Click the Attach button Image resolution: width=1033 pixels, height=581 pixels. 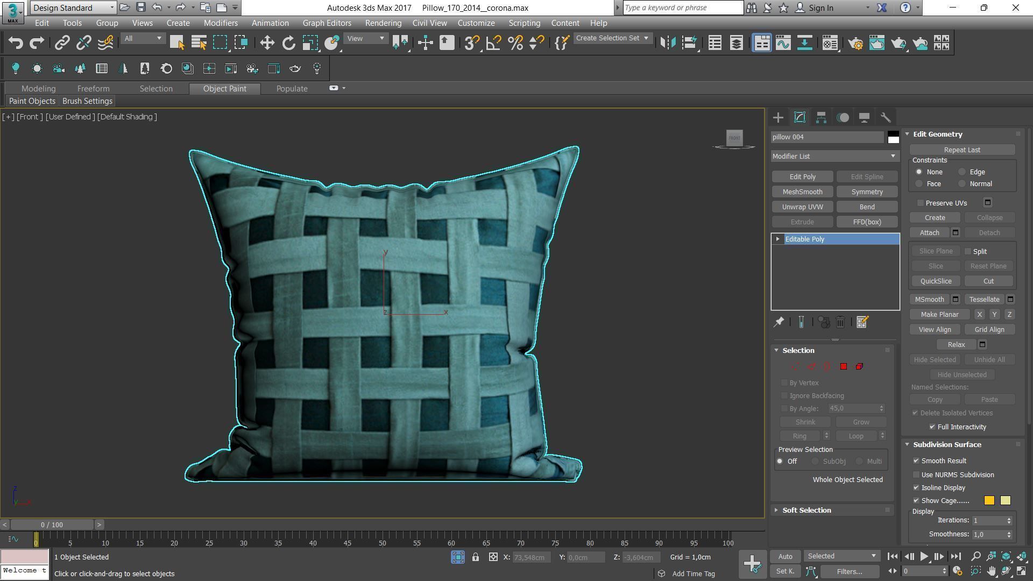[x=929, y=233]
